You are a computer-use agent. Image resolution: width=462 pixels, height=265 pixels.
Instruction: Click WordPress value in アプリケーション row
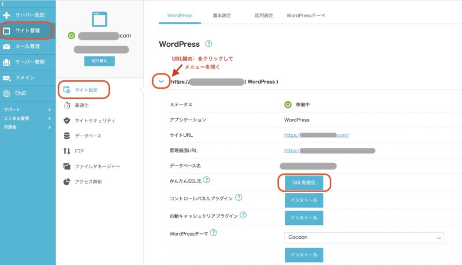tap(297, 120)
